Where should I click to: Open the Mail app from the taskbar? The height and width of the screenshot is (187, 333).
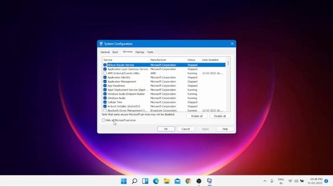[x=177, y=181]
